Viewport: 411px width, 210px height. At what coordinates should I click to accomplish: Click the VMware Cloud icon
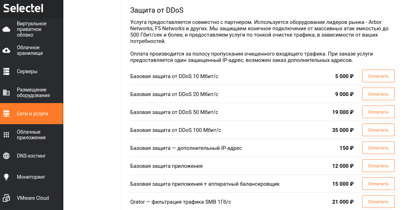click(x=6, y=198)
